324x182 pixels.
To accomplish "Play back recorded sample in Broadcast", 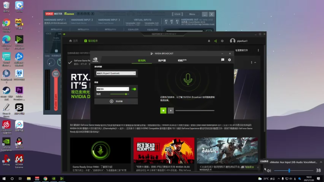I will (x=171, y=110).
